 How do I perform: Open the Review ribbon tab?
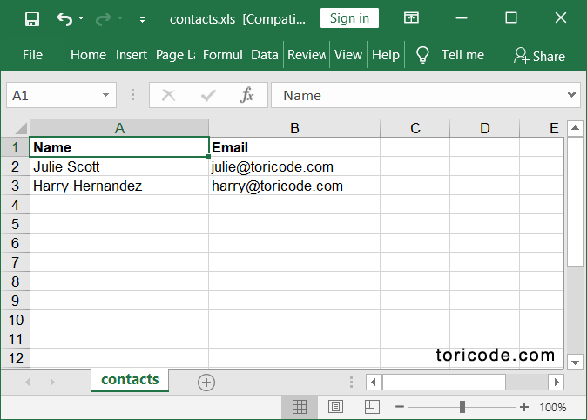(307, 55)
